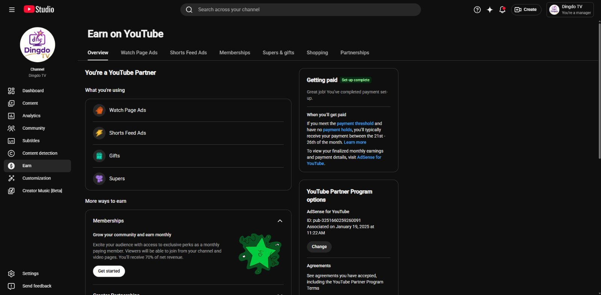
Task: Click the Set-up complete badge
Action: tap(355, 80)
